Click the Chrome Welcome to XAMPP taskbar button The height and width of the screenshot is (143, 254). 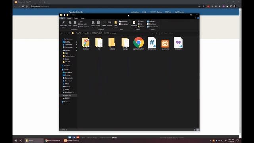click(53, 141)
